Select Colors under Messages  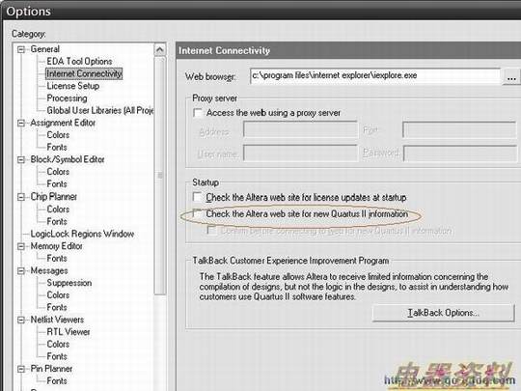[x=58, y=295]
